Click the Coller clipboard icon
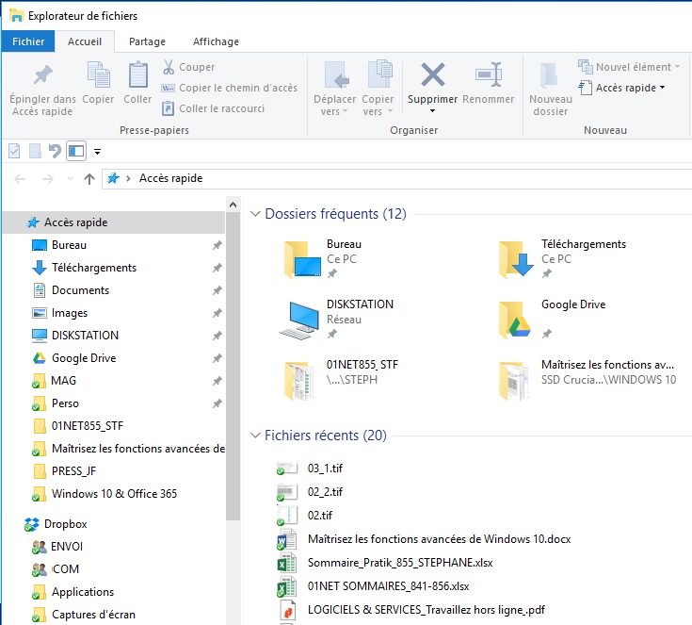 pyautogui.click(x=137, y=74)
